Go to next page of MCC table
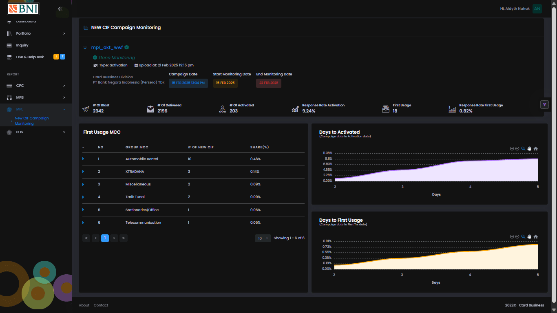 click(114, 238)
